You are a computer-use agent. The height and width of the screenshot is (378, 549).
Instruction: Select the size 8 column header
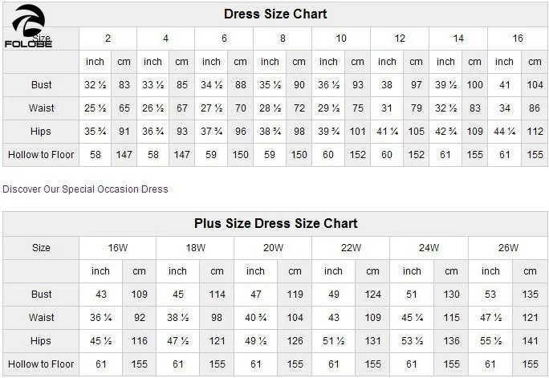coord(283,39)
